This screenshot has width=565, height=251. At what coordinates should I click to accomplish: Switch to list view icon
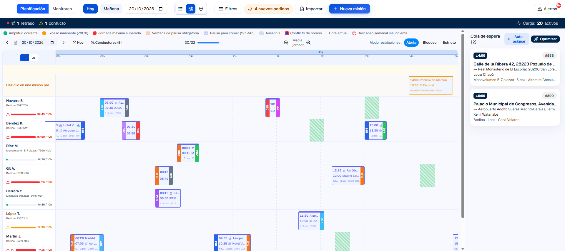click(x=180, y=9)
